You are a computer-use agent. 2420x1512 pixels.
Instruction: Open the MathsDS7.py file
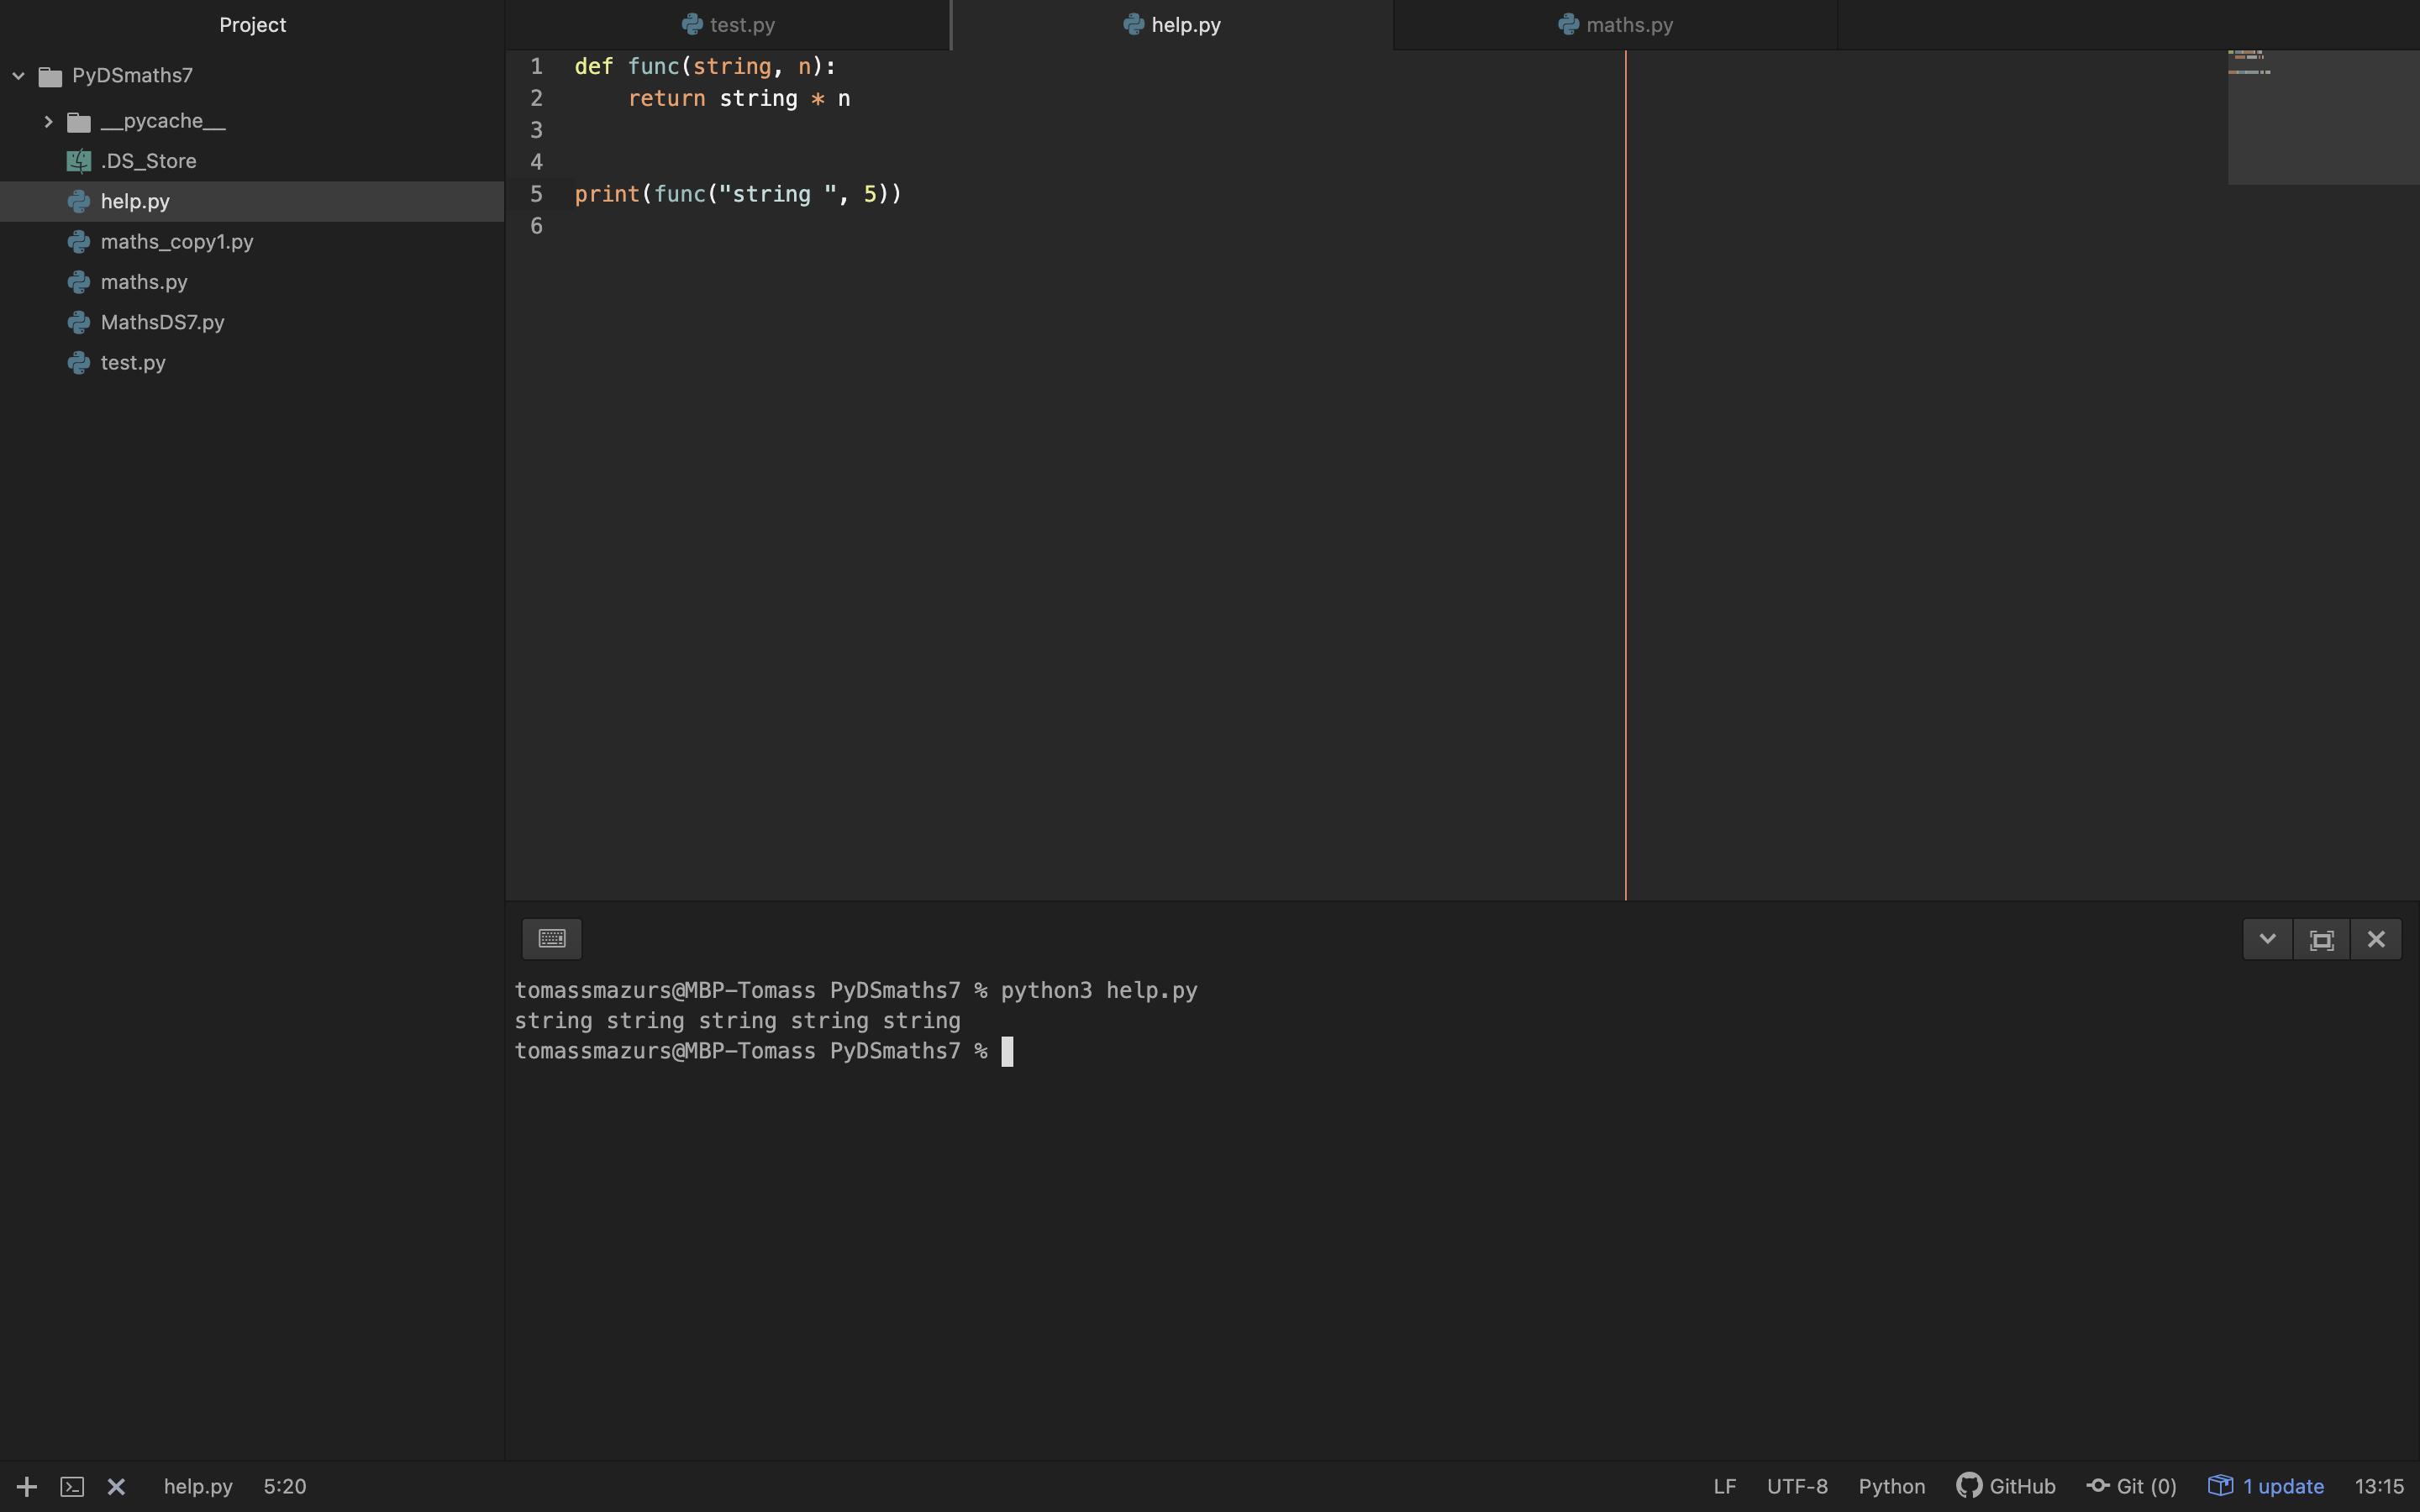(162, 322)
